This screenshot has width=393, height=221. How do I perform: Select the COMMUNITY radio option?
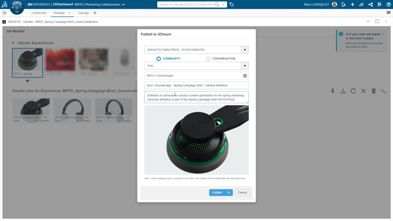(x=158, y=59)
